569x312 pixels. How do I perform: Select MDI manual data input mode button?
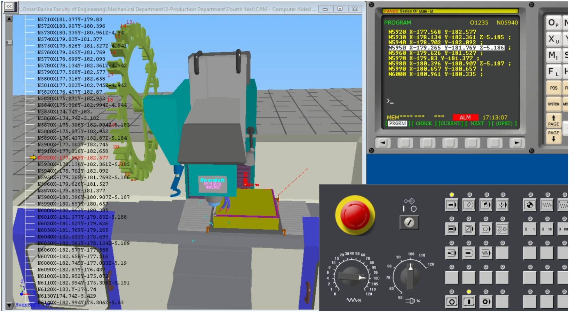point(486,205)
